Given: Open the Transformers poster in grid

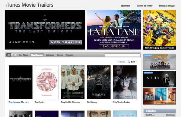Looking at the screenshot, I should (21, 82).
